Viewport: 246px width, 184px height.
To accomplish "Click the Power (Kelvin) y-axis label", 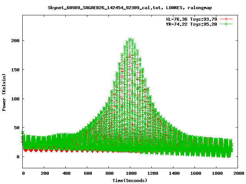I will (x=4, y=92).
